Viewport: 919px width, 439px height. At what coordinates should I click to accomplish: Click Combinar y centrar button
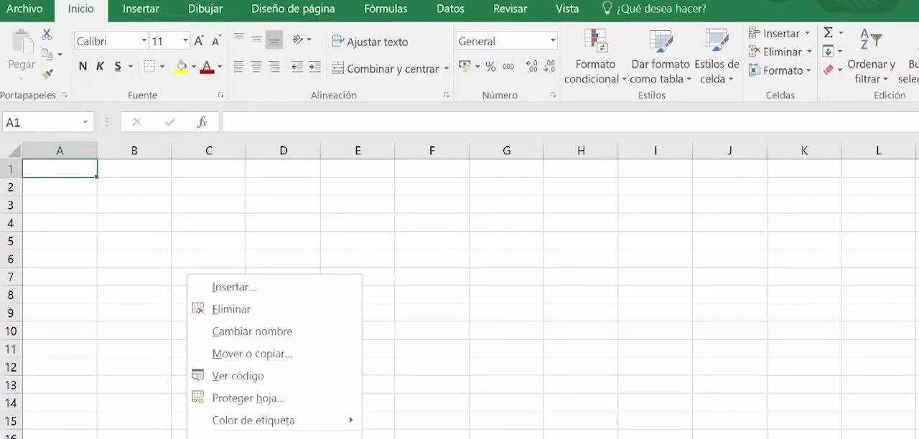(385, 69)
